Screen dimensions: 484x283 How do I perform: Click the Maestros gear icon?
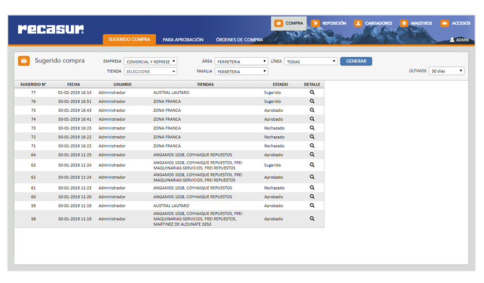(404, 23)
